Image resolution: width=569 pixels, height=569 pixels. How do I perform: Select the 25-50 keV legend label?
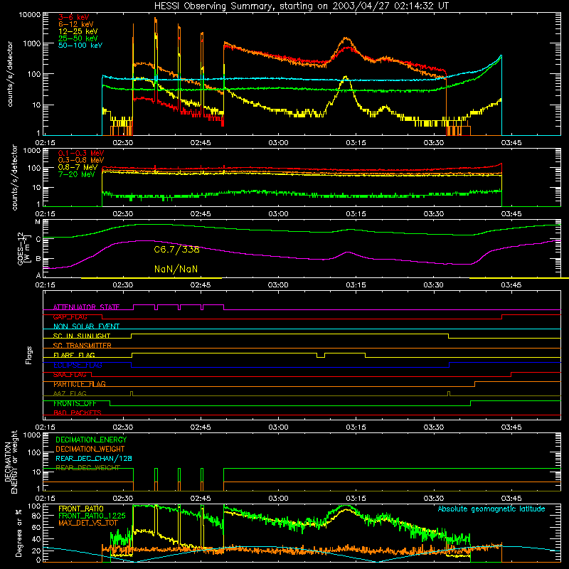pyautogui.click(x=78, y=38)
